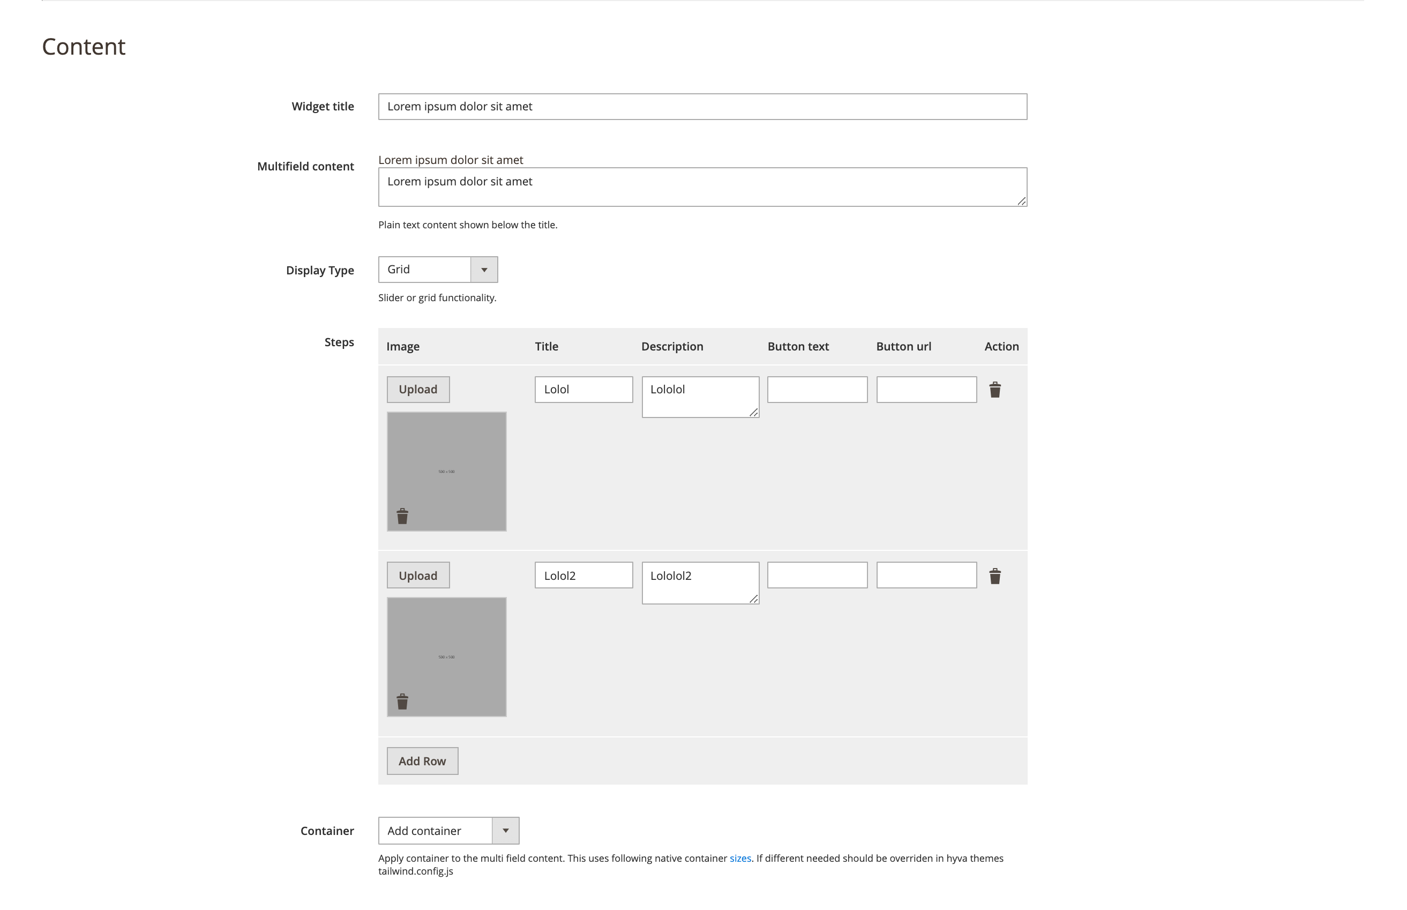Click the Button text column header

798,346
